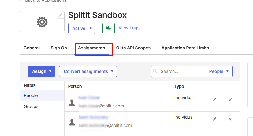The height and width of the screenshot is (136, 253).
Task: Edit the second Individual assignment with pencil
Action: [214, 119]
